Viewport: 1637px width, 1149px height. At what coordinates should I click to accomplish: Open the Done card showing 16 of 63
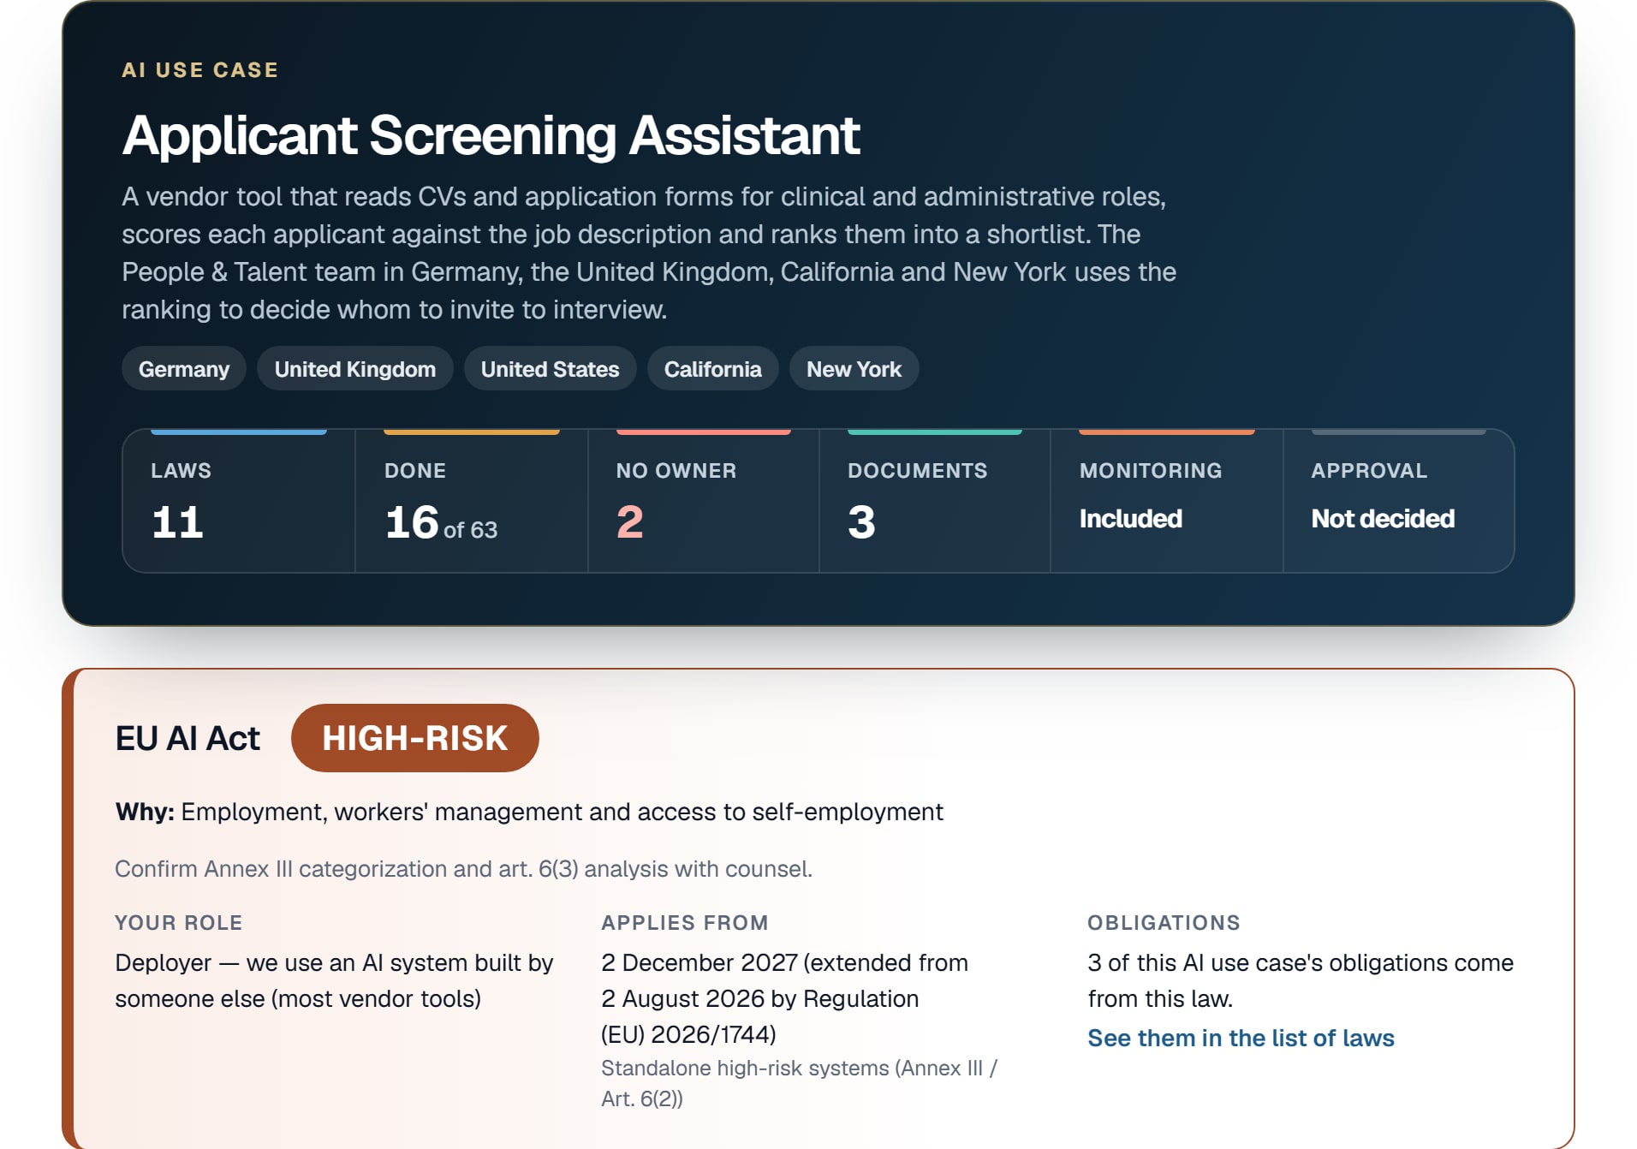click(472, 501)
